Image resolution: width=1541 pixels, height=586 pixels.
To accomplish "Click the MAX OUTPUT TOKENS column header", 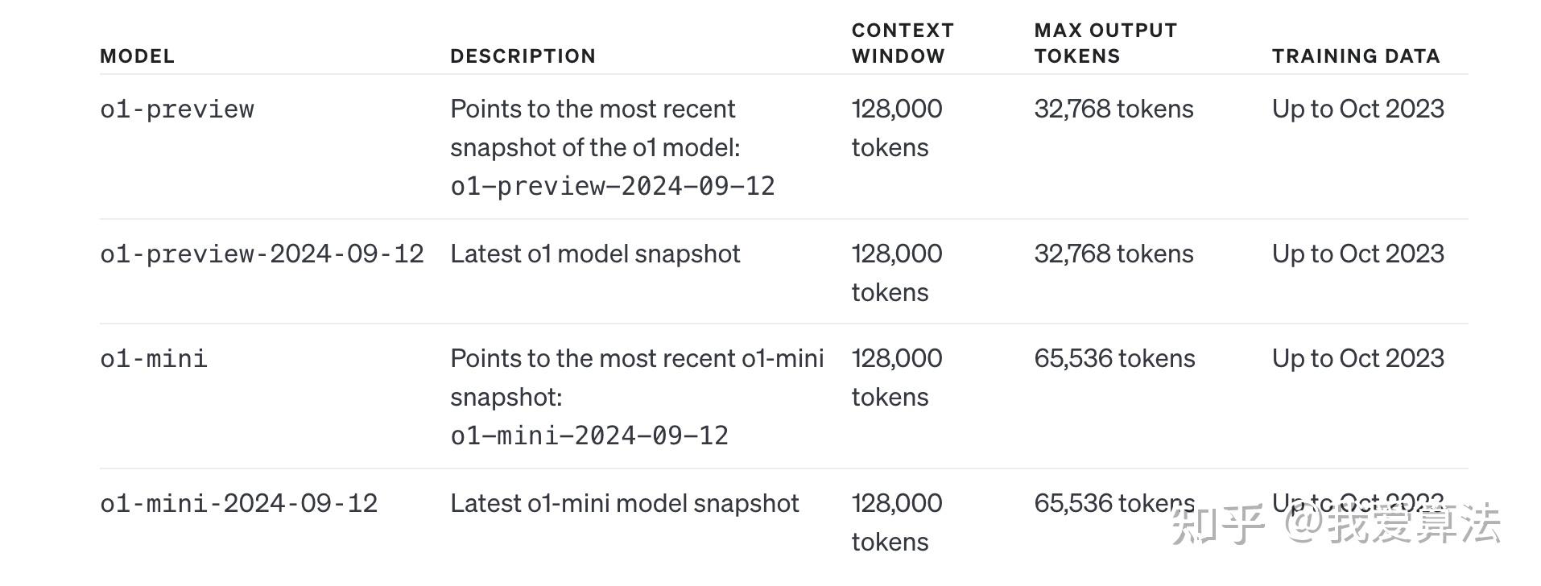I will pyautogui.click(x=1105, y=43).
